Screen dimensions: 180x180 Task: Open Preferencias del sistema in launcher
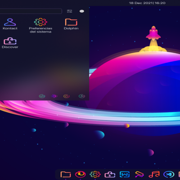[40, 26]
